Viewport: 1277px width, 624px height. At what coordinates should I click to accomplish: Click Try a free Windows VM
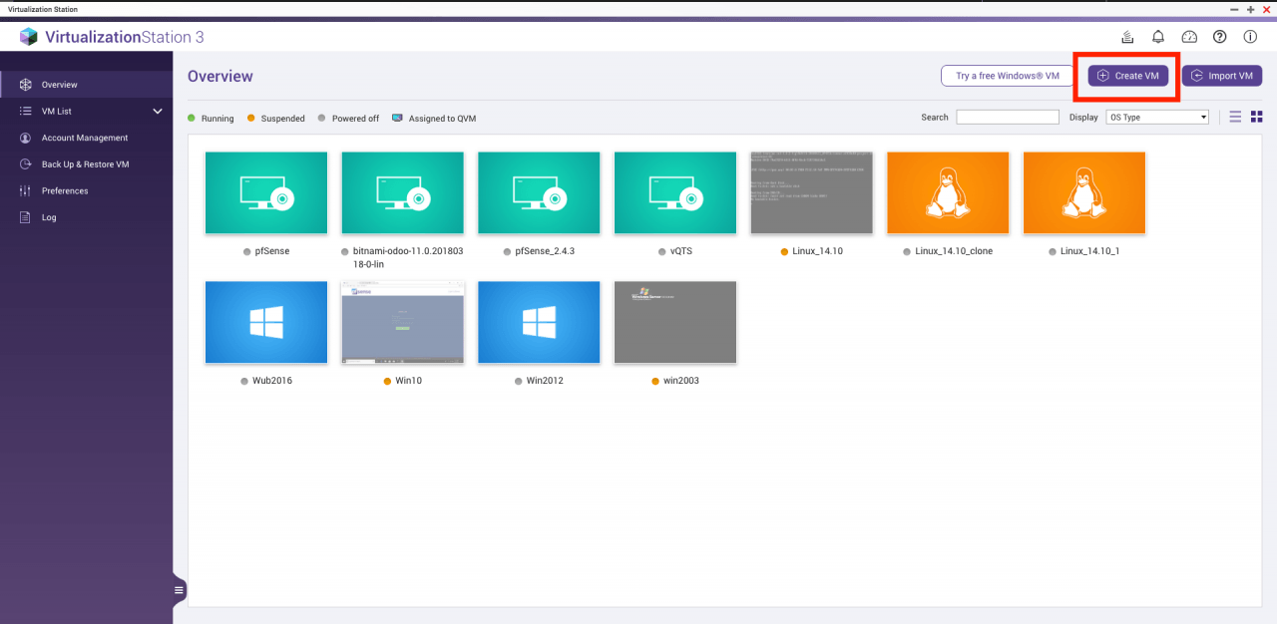(x=1007, y=76)
